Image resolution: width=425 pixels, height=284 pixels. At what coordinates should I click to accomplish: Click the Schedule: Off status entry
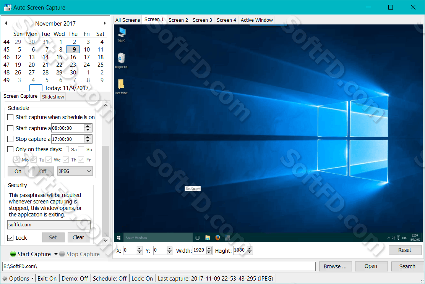[110, 279]
